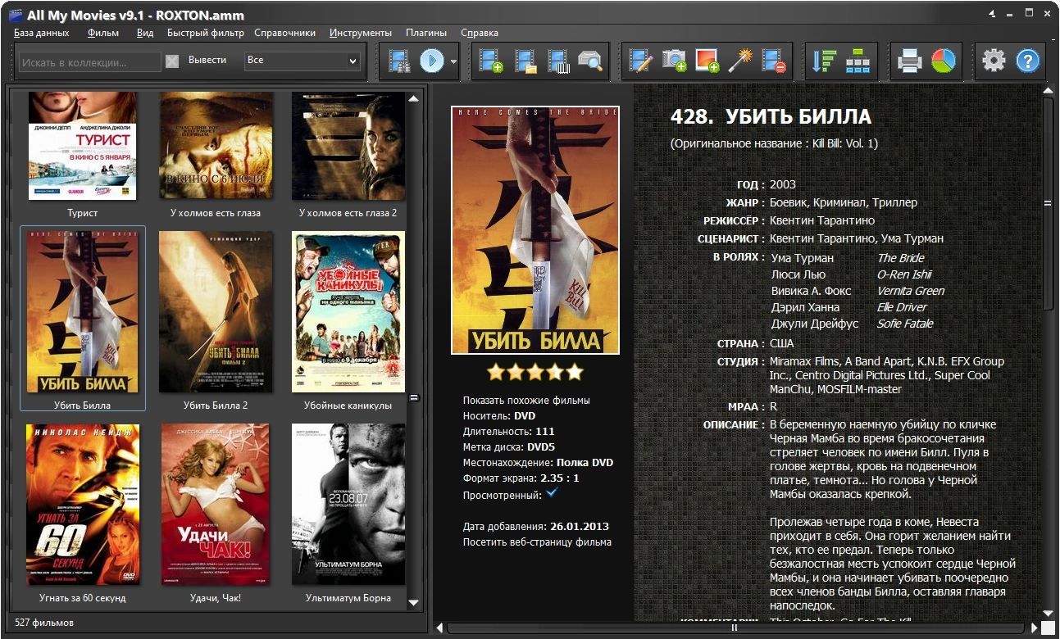This screenshot has height=639, width=1060.
Task: Click the details panel scroll up arrow
Action: [1048, 91]
